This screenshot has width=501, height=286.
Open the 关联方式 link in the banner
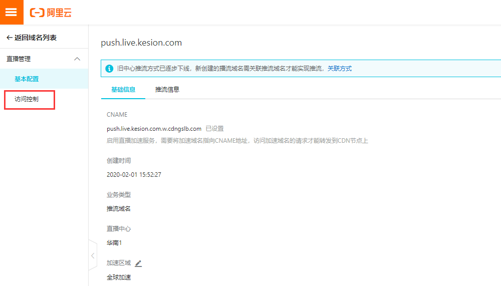340,69
